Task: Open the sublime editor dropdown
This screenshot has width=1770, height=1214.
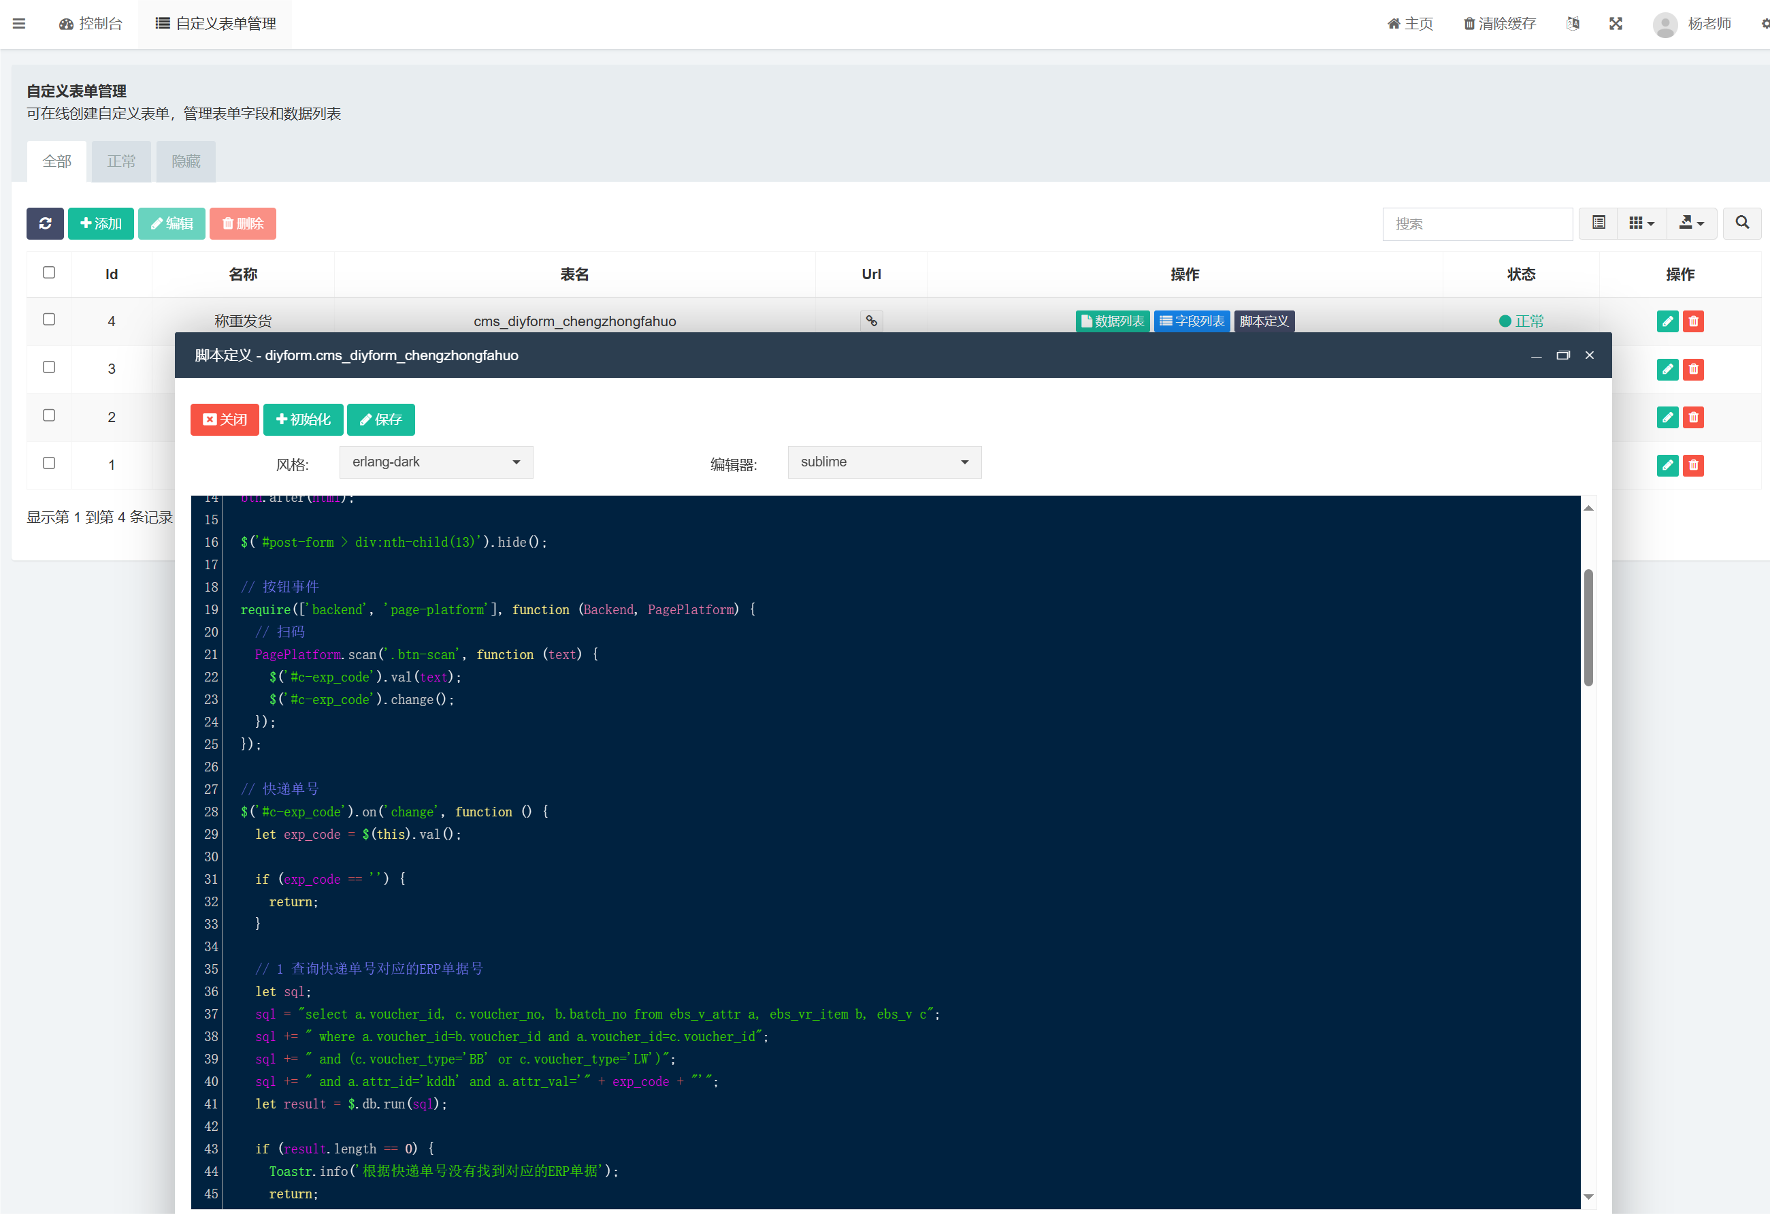Action: coord(883,462)
